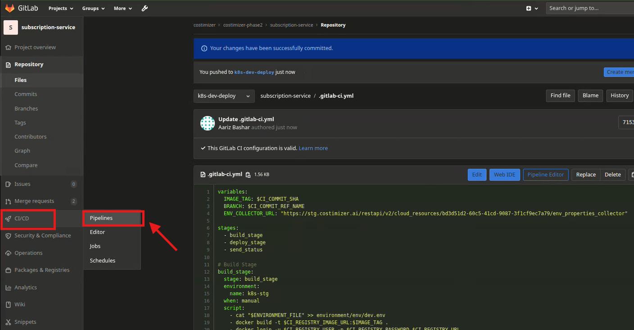The image size is (634, 330).
Task: Click the subscription-service project avatar S
Action: pos(10,27)
